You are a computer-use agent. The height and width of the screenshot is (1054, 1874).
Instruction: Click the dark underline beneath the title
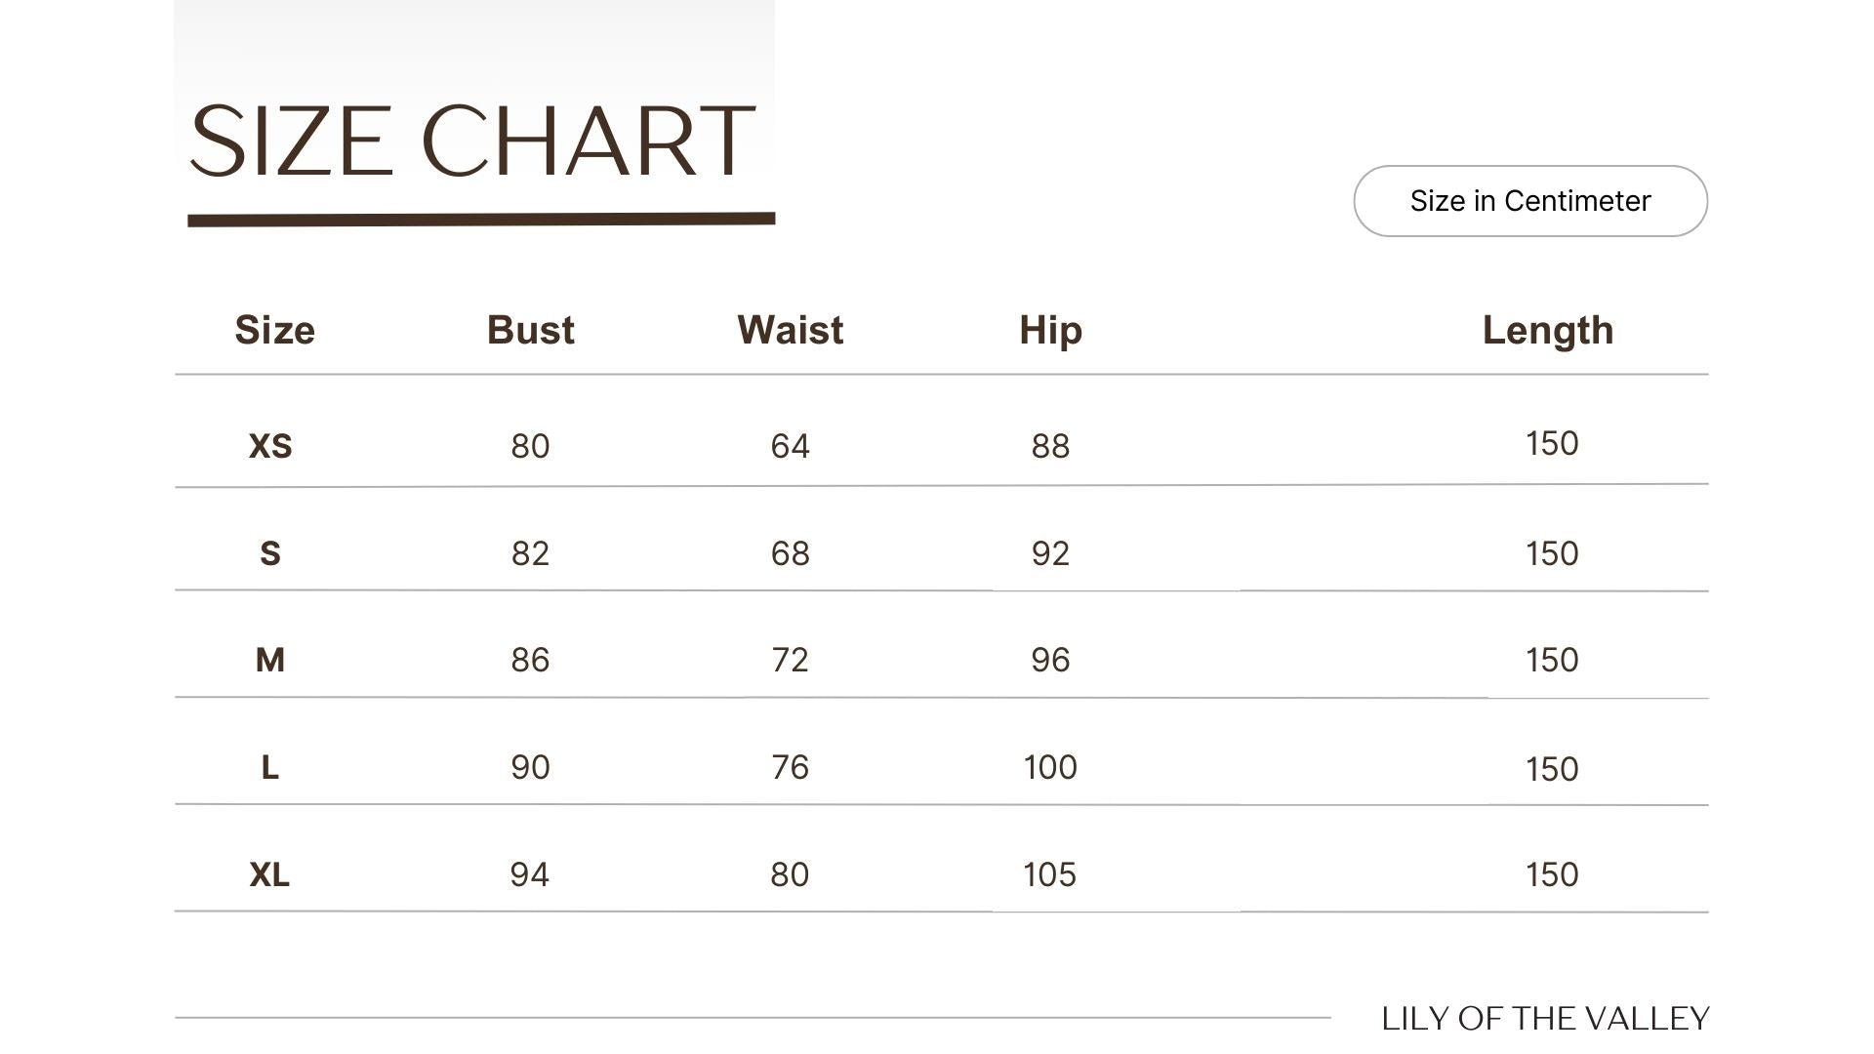tap(481, 220)
